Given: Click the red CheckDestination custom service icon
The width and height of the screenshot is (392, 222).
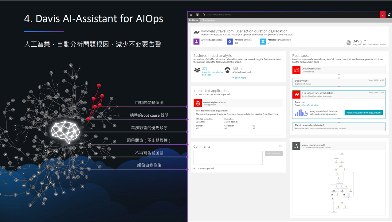Looking at the screenshot, I should click(296, 70).
